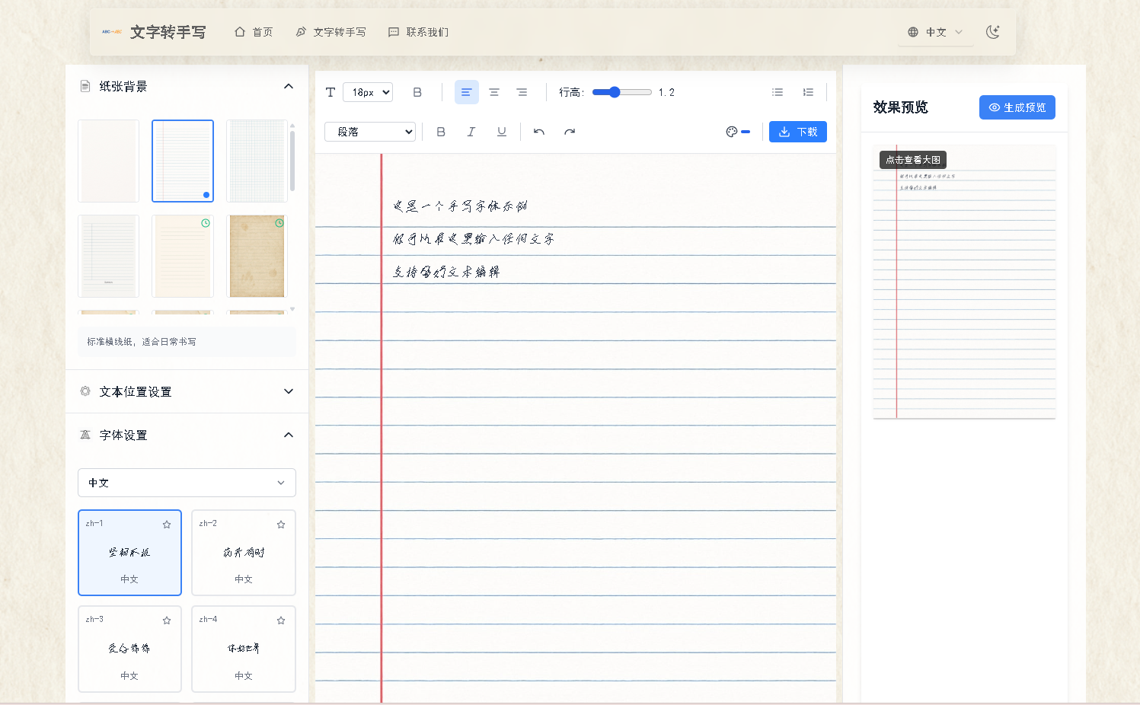
Task: Star the zh-1 坚韧不拔 font favorite
Action: [x=167, y=524]
